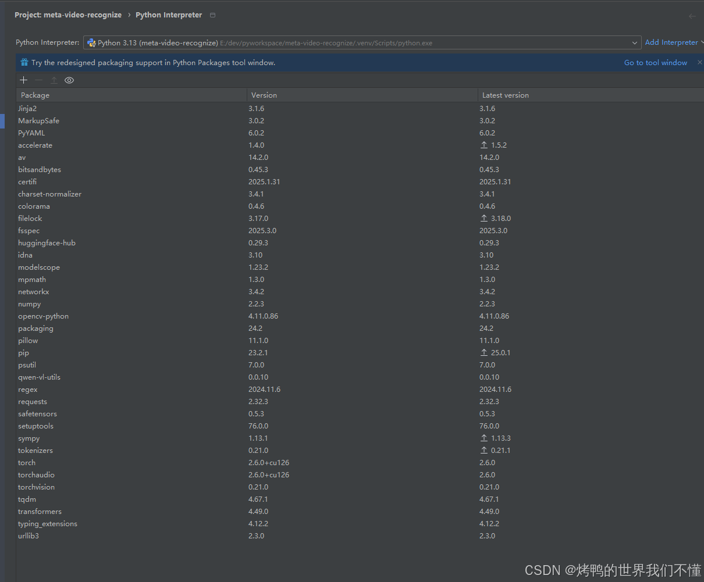Sort by the Version column header
Screen dimensions: 704x582
(362, 95)
